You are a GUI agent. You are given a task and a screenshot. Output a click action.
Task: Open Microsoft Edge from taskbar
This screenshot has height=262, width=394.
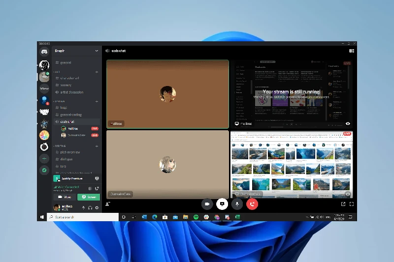point(155,217)
